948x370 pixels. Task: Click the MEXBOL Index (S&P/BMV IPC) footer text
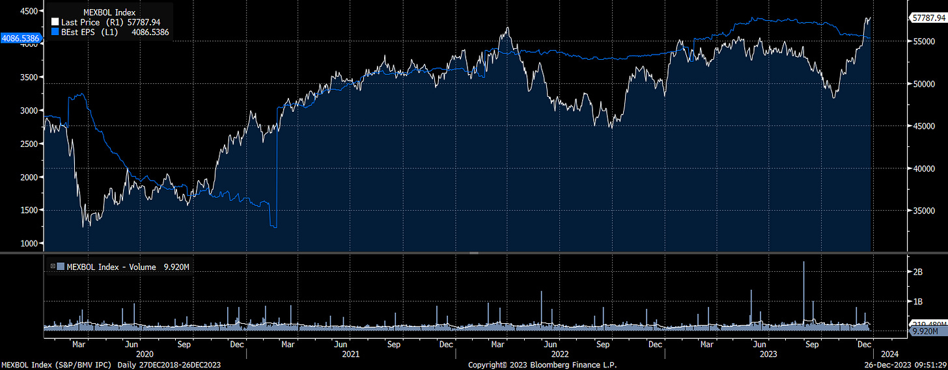[56, 365]
